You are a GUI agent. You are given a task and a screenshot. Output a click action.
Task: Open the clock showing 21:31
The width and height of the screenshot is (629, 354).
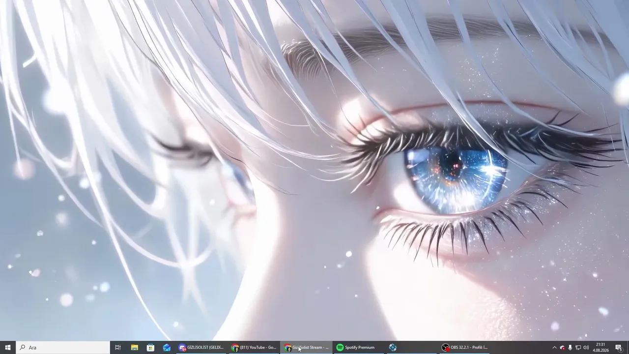point(600,348)
